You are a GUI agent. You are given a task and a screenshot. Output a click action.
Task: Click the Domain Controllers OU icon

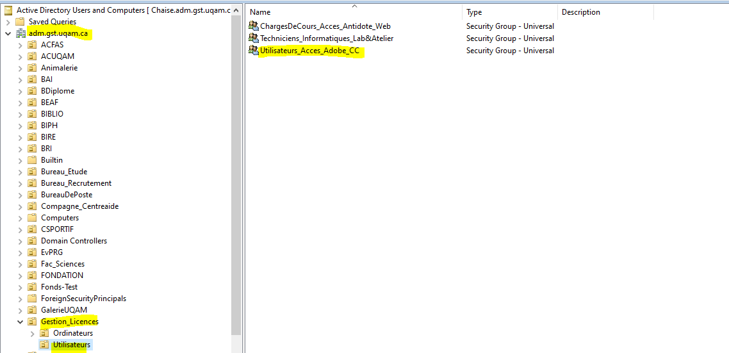(x=32, y=241)
